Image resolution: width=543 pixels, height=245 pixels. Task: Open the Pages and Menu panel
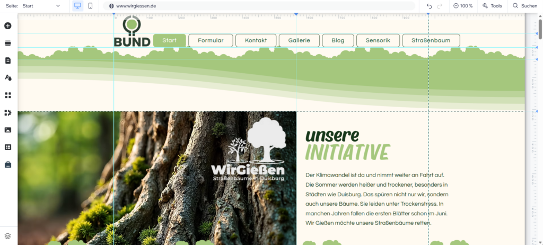(x=8, y=60)
